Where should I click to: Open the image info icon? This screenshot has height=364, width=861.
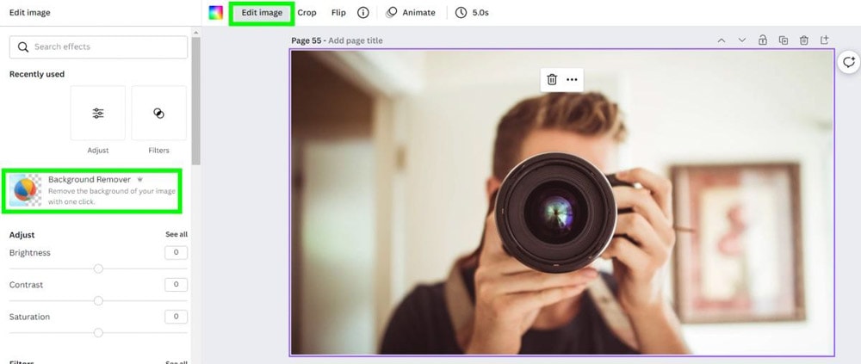tap(363, 13)
